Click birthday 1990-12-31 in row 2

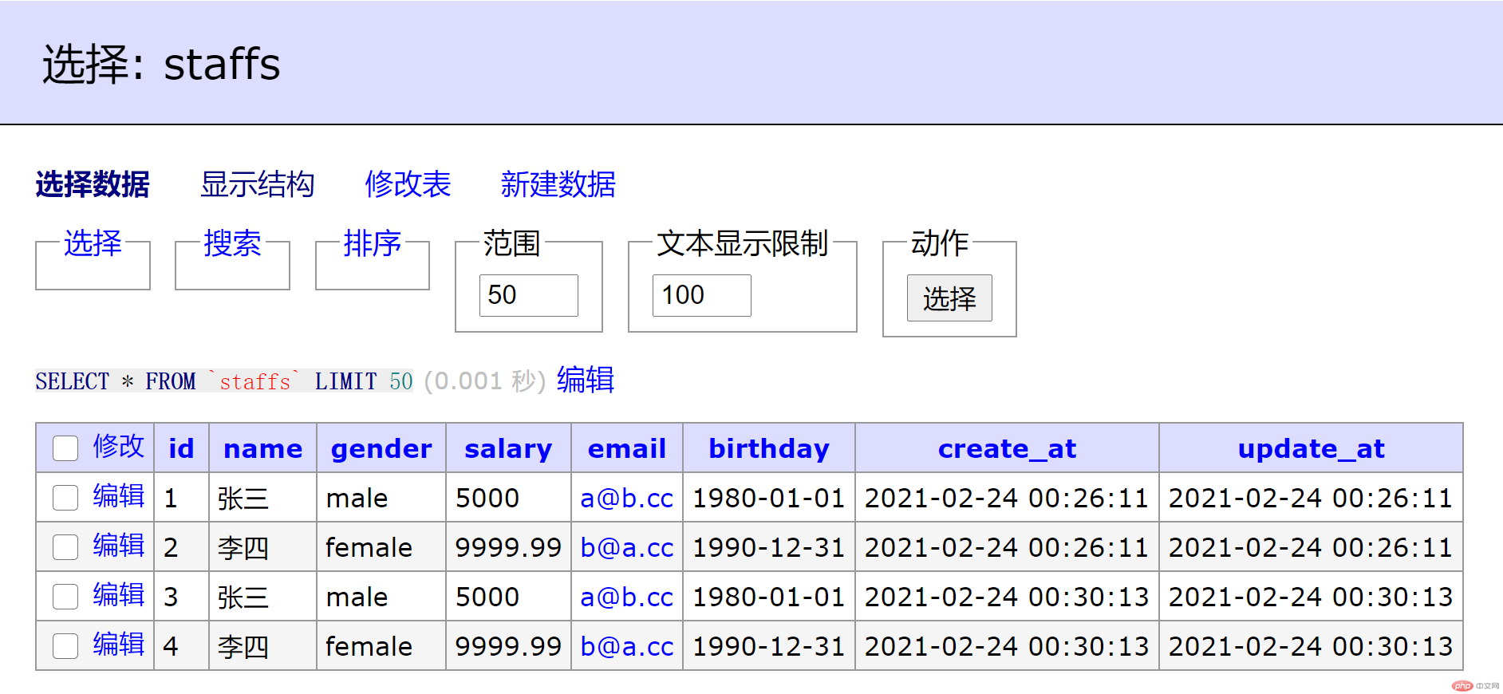tap(769, 548)
